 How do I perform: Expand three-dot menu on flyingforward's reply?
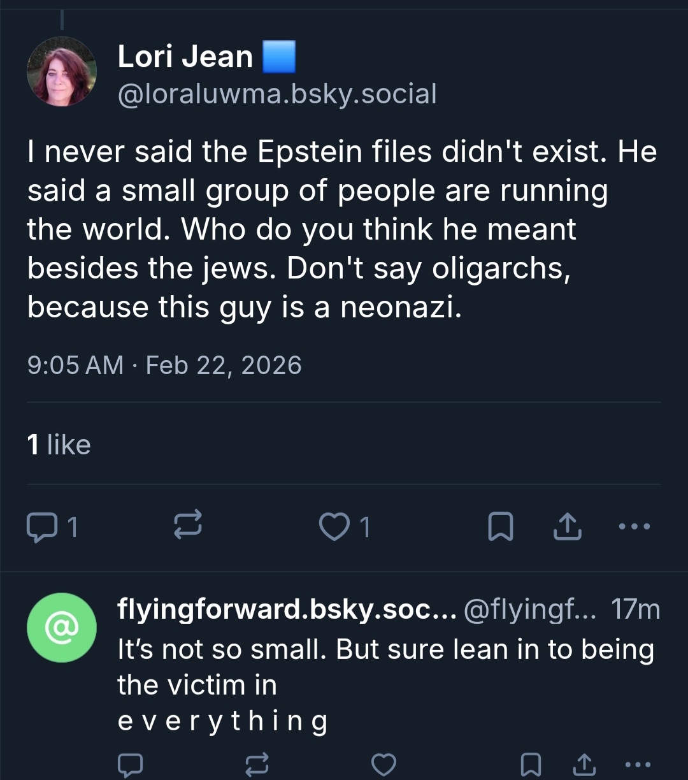pos(637,764)
